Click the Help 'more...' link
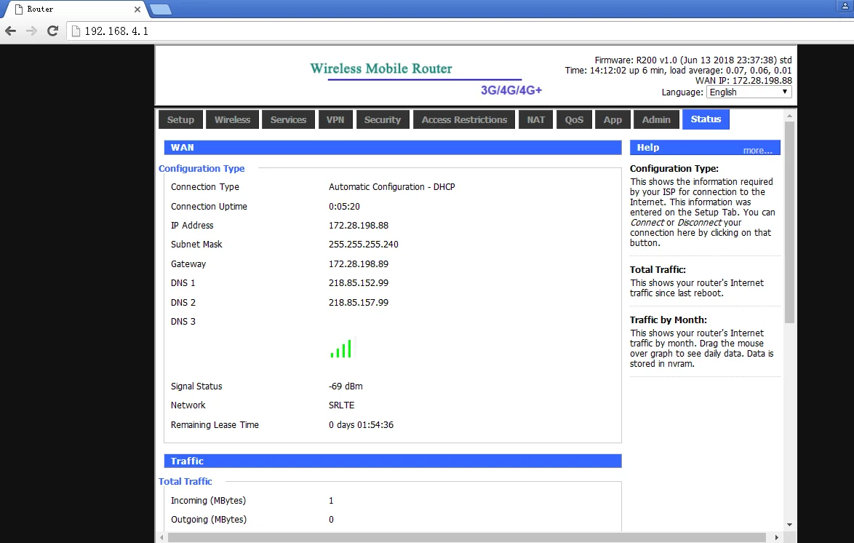The height and width of the screenshot is (543, 854). click(757, 151)
